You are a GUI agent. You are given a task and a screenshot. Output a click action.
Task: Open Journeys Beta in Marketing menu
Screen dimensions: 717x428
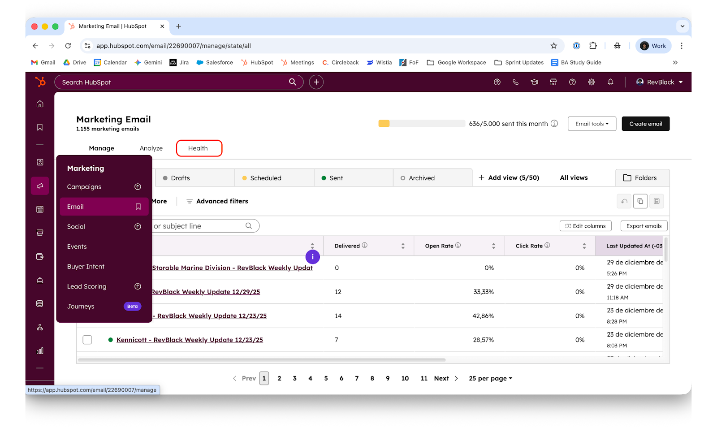104,307
